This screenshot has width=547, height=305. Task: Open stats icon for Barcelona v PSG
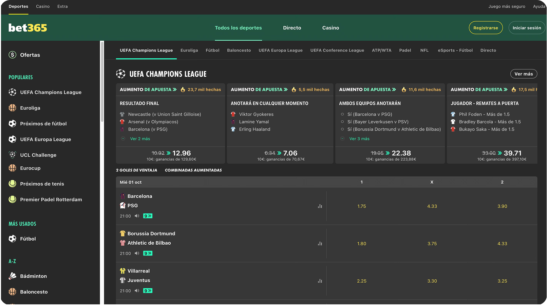click(320, 206)
